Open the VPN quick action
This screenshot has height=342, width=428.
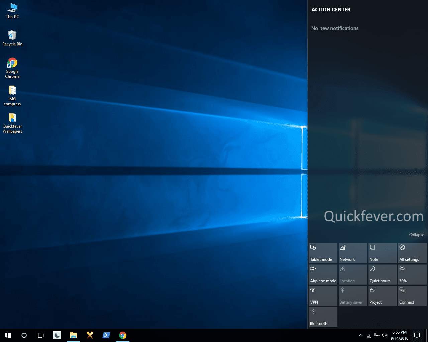click(x=323, y=296)
